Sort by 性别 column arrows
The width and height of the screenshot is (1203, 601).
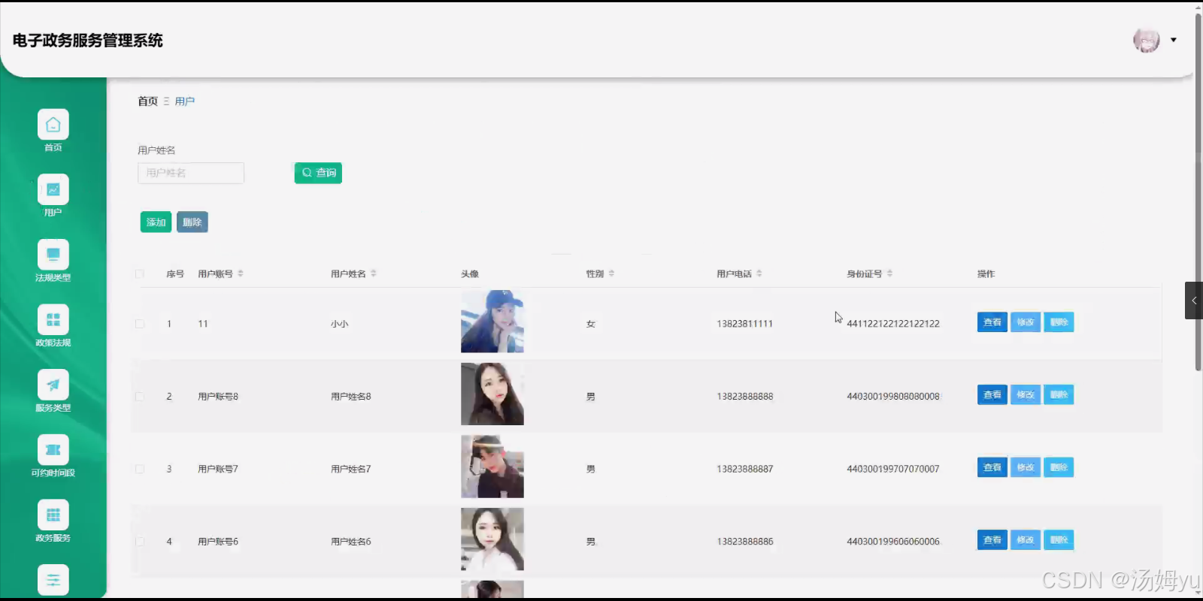pos(611,273)
